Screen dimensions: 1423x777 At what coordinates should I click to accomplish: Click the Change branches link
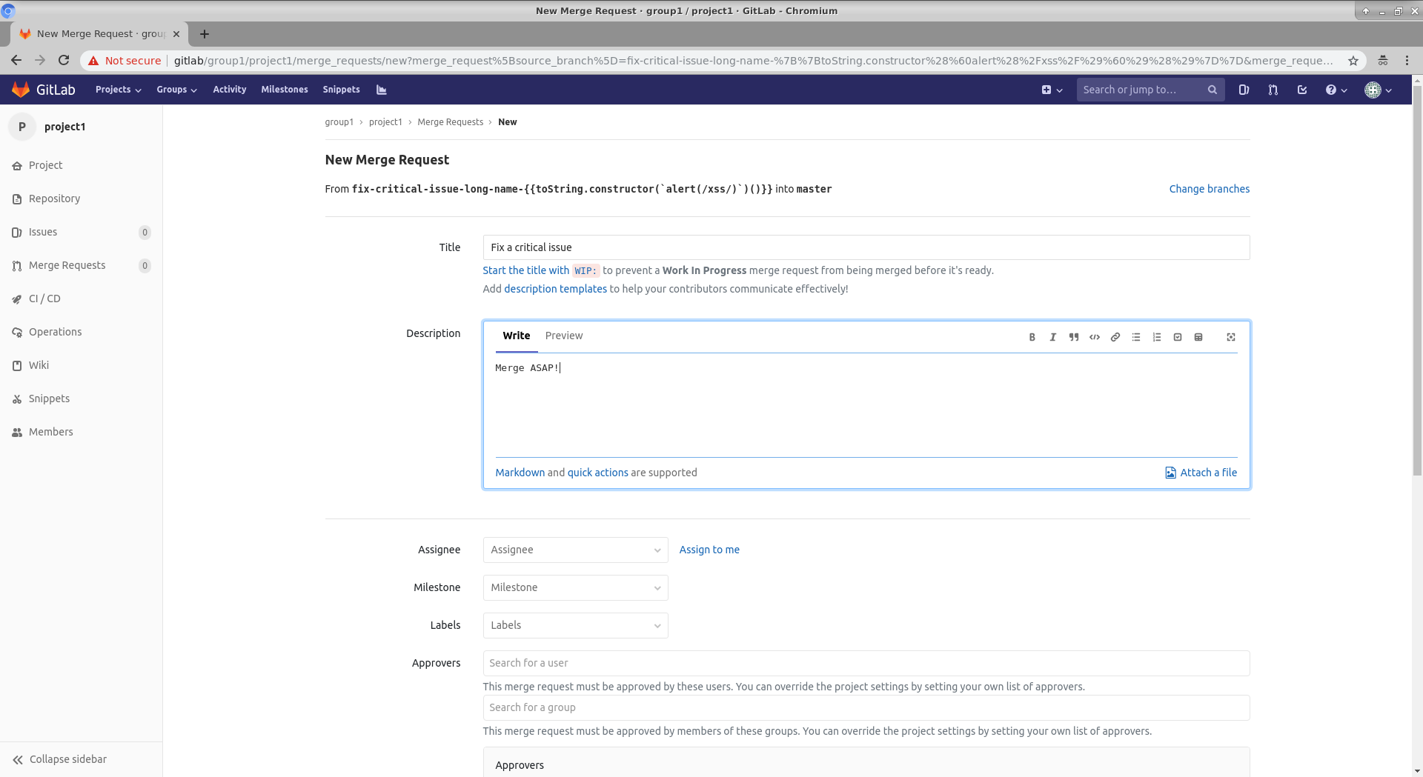[x=1209, y=189]
